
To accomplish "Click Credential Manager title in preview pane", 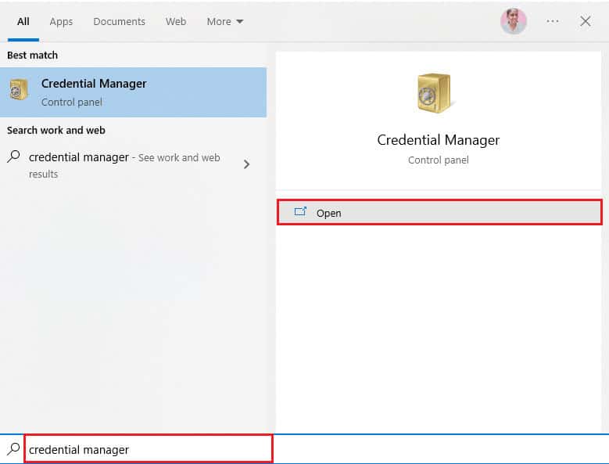I will coord(438,140).
